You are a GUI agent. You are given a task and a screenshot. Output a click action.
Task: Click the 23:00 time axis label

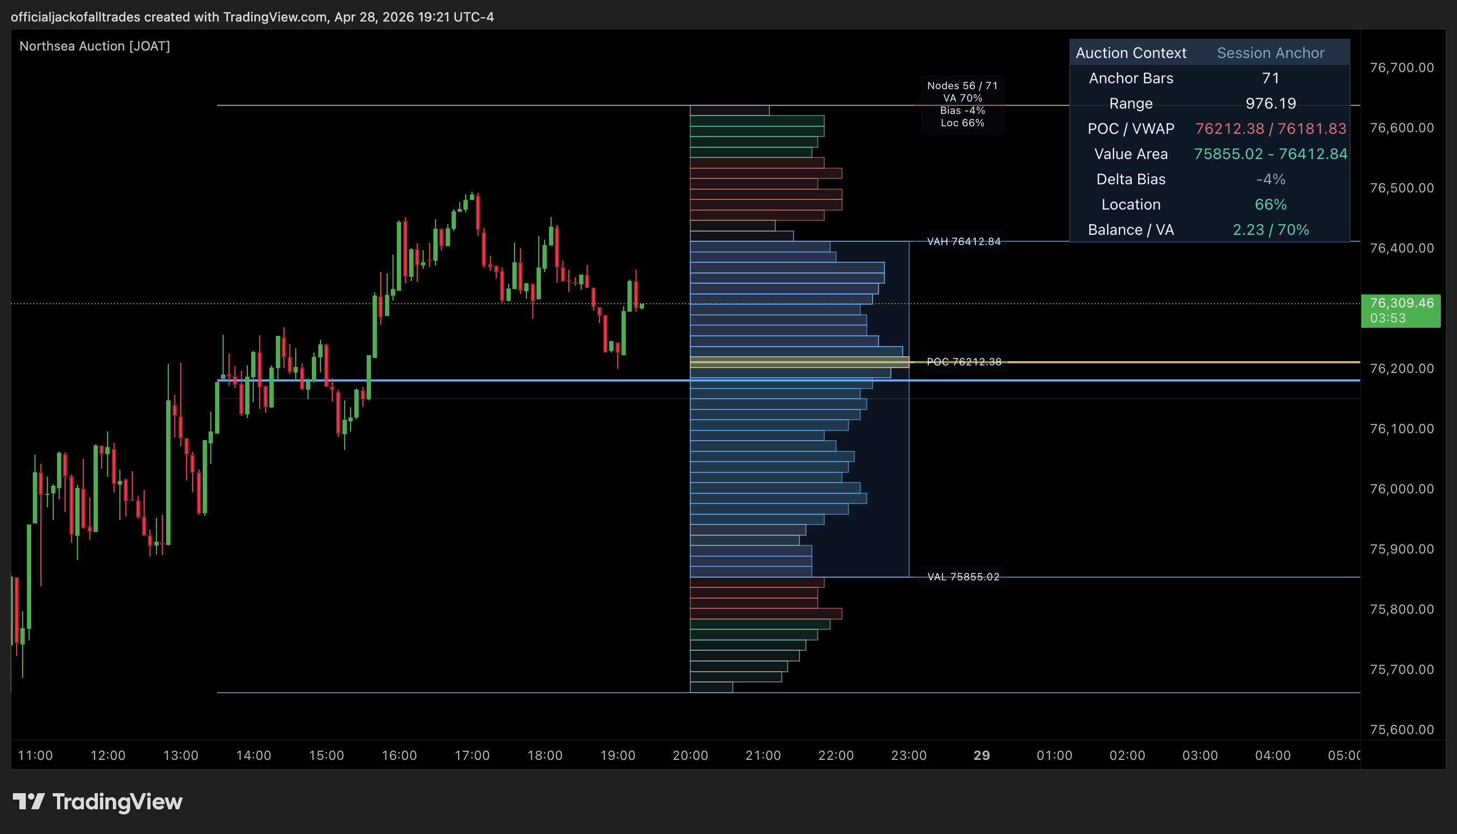pos(909,755)
